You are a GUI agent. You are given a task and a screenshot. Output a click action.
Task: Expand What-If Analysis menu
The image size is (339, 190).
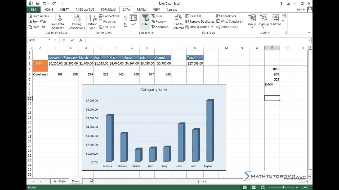(230, 22)
